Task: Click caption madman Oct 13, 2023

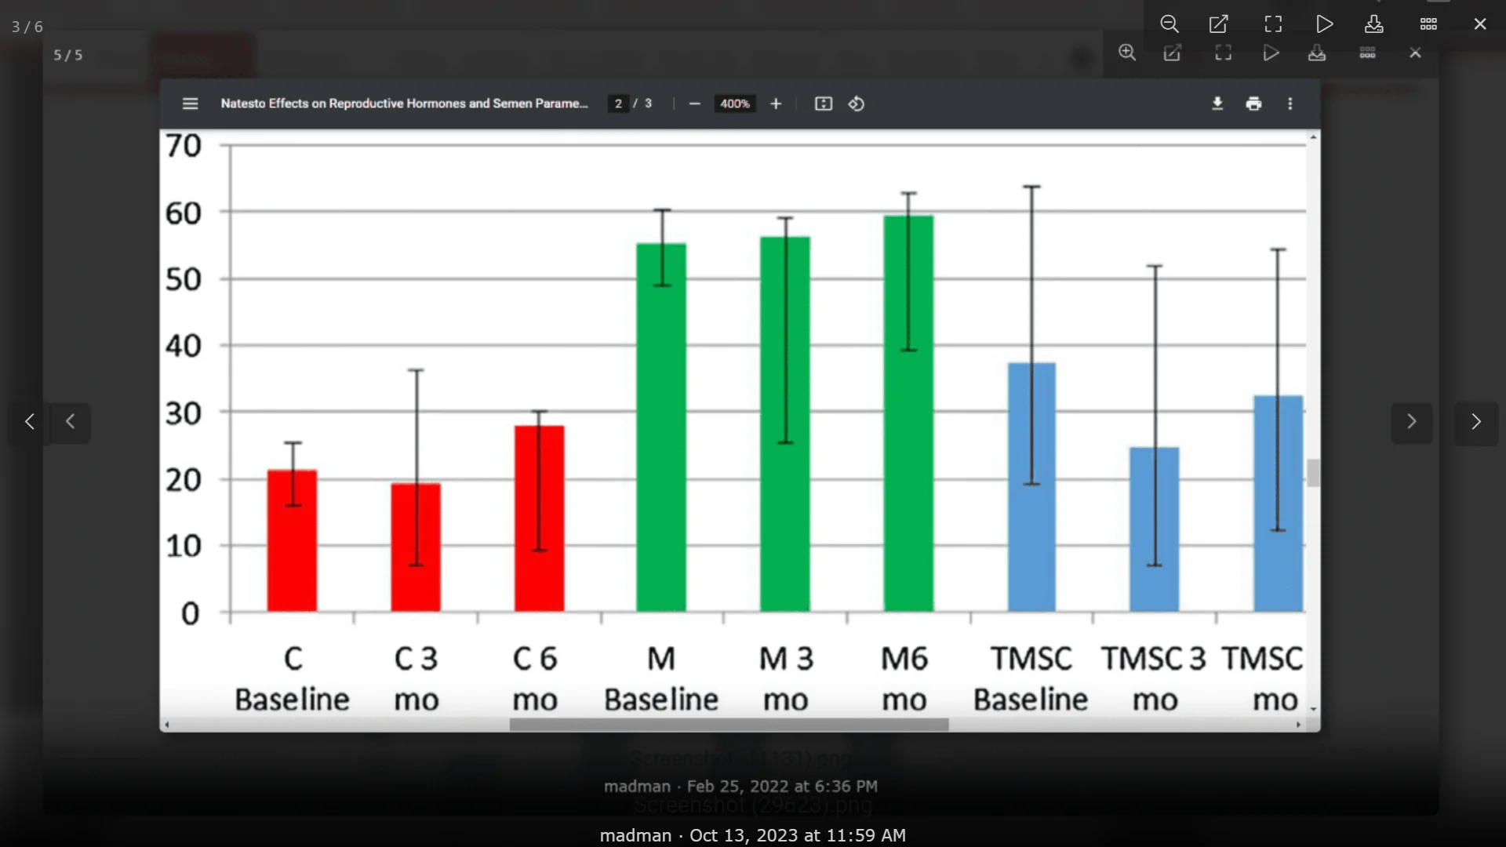Action: (x=752, y=835)
